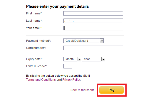The height and width of the screenshot is (99, 153).
Task: Click the "CVV/CID code*:" label text
Action: 36,66
